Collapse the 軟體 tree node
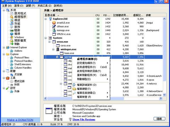Viewport: 170px width, 127px height. point(4,71)
